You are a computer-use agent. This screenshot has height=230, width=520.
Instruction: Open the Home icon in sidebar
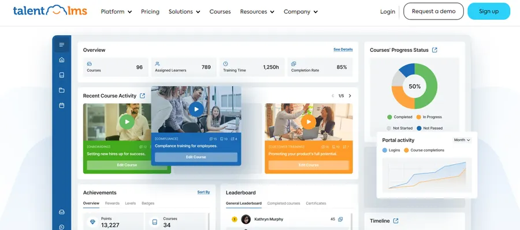(x=62, y=60)
